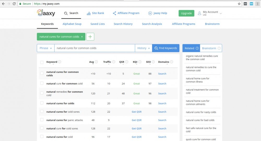The image size is (261, 141).
Task: Click related 'natural cures for bad colds'
Action: click(200, 120)
